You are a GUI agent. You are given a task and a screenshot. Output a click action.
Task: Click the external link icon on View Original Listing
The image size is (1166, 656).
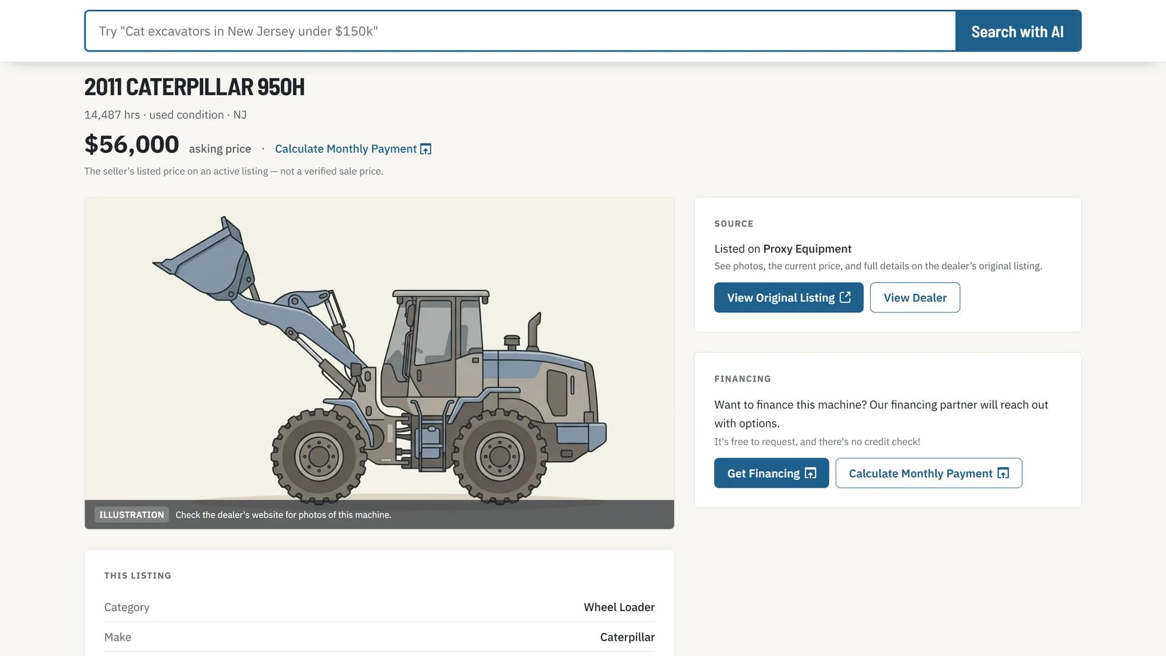tap(845, 297)
